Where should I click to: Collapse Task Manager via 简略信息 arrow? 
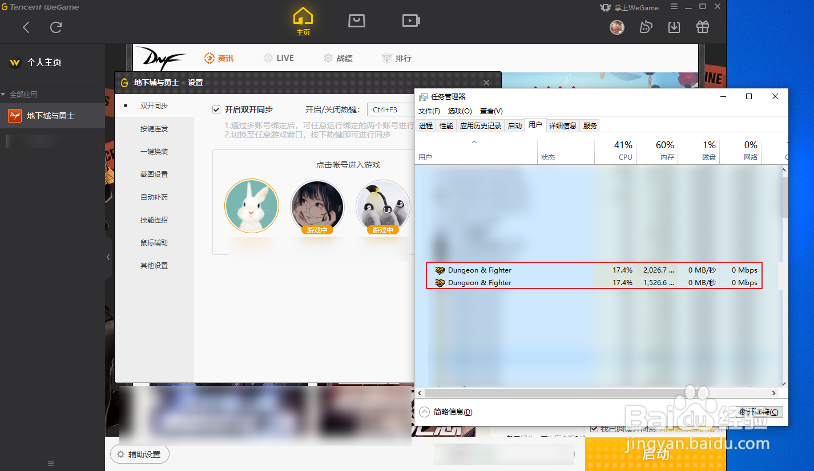424,412
